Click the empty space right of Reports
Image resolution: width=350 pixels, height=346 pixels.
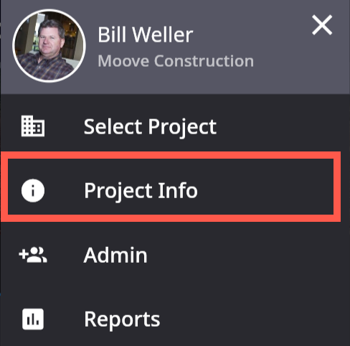251,319
